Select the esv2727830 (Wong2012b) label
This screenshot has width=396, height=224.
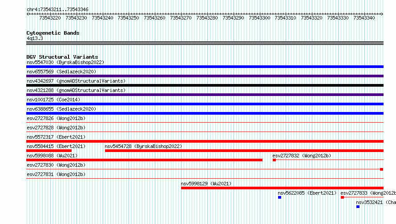(x=56, y=165)
